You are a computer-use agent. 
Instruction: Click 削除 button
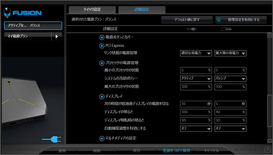click(x=97, y=151)
